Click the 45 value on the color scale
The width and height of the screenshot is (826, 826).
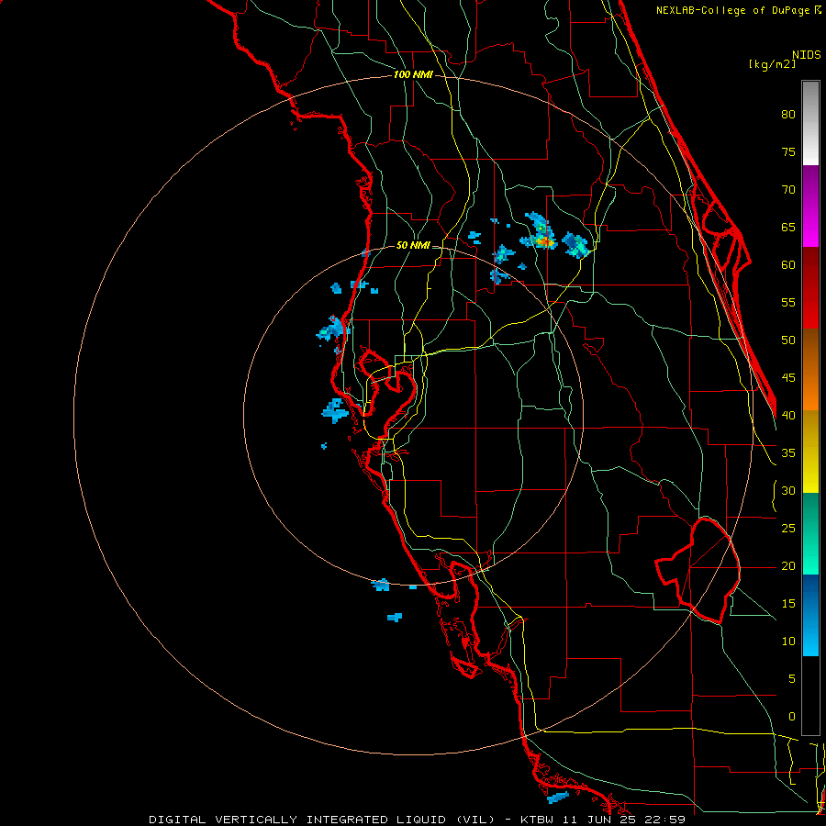788,378
